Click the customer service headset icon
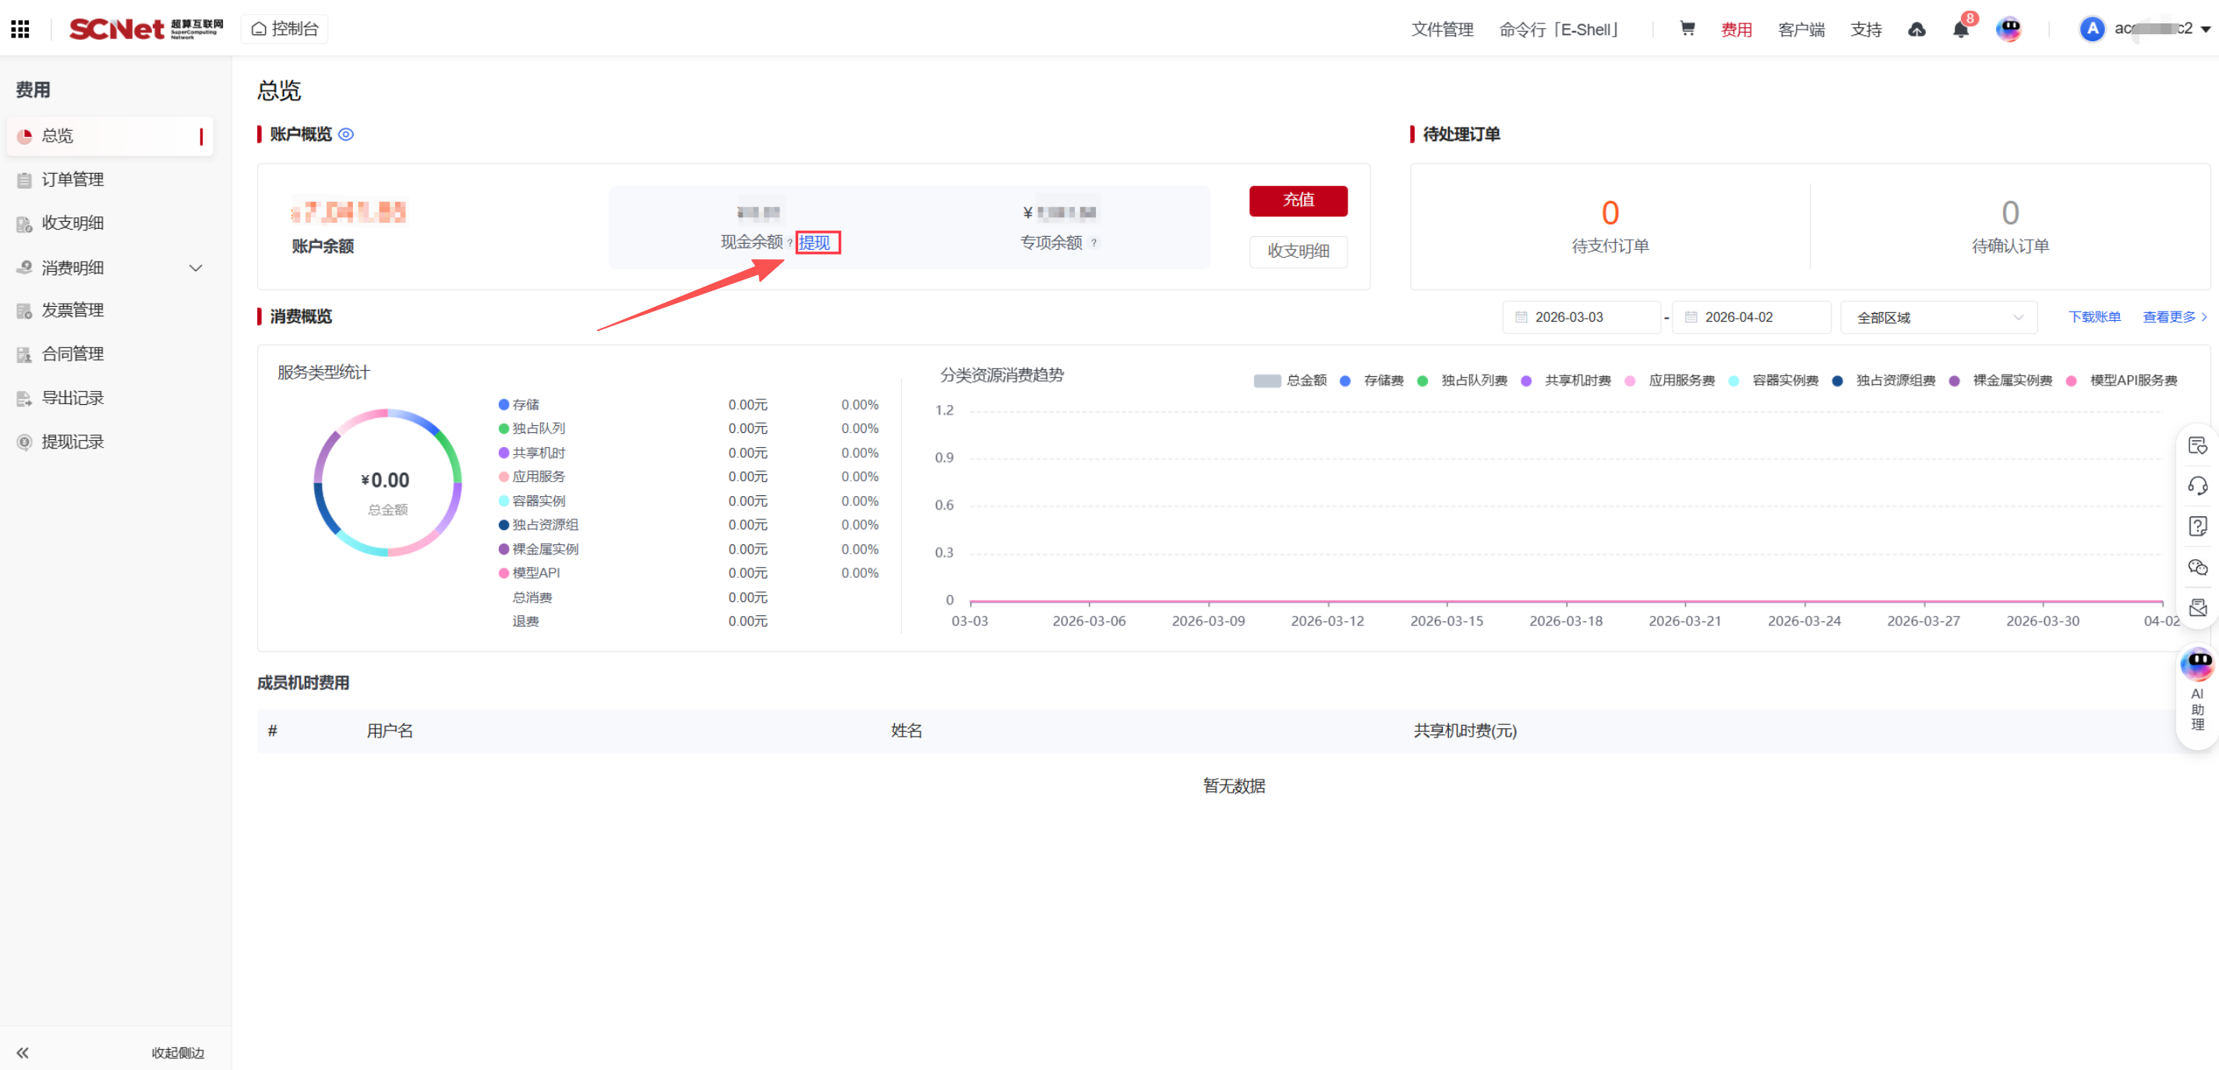The image size is (2219, 1070). tap(2196, 487)
